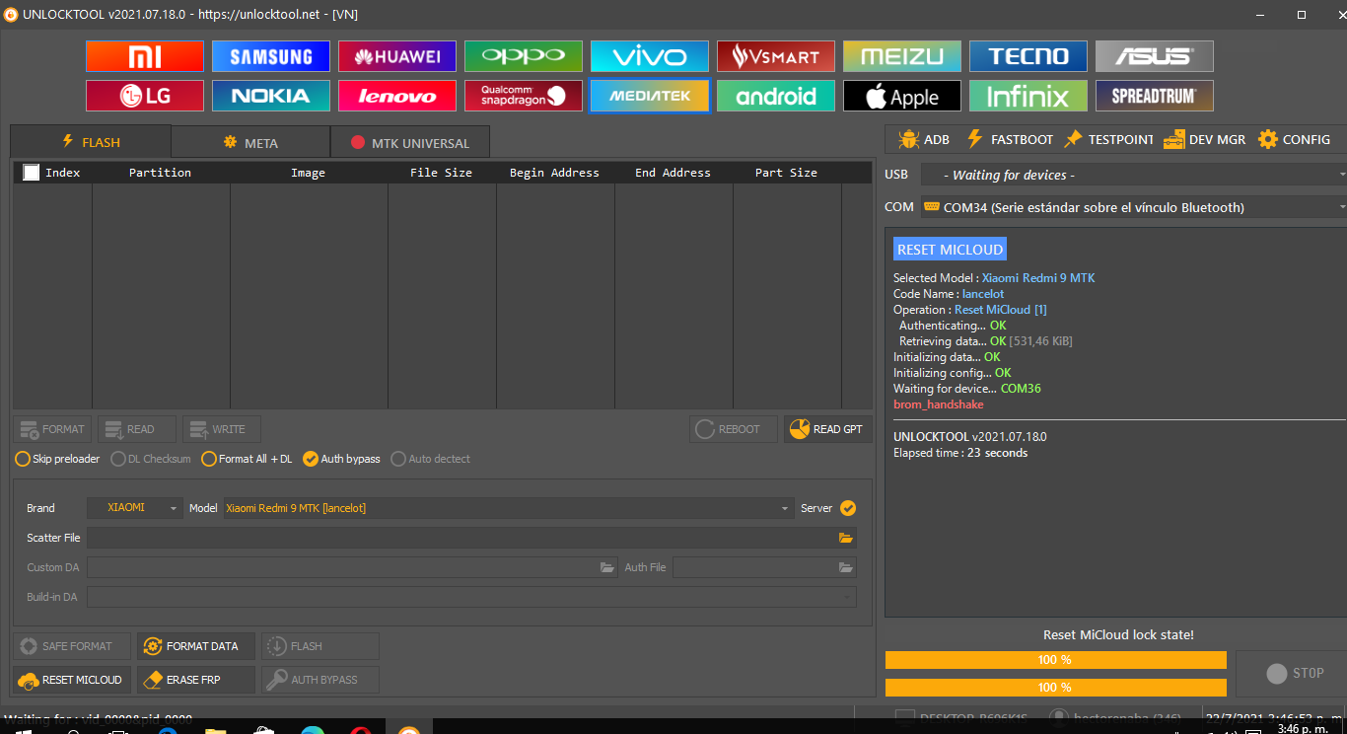Open the USB devices dropdown
The image size is (1347, 734).
pos(1134,175)
